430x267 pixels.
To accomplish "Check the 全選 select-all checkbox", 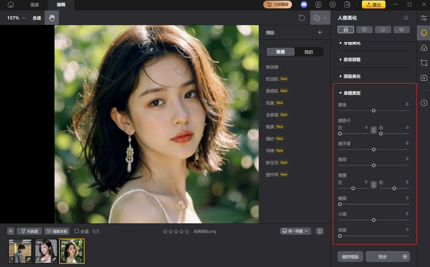I will pyautogui.click(x=76, y=231).
